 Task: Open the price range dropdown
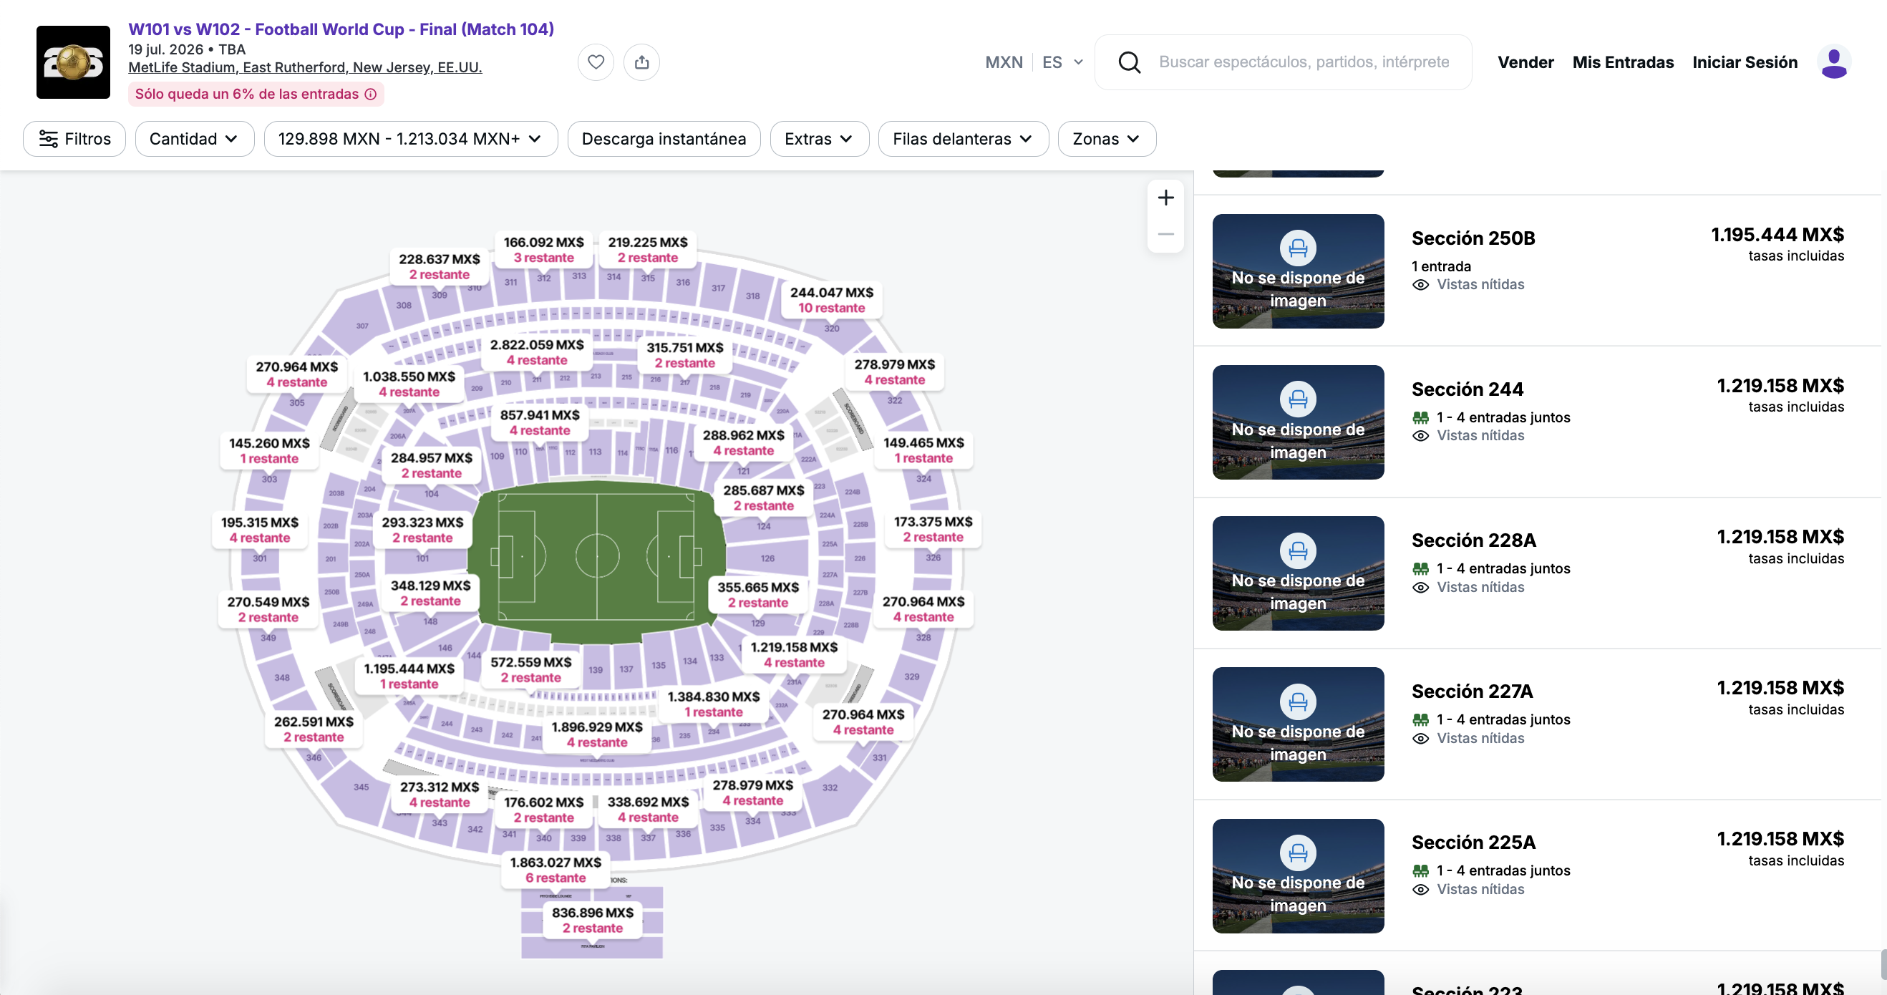coord(410,139)
